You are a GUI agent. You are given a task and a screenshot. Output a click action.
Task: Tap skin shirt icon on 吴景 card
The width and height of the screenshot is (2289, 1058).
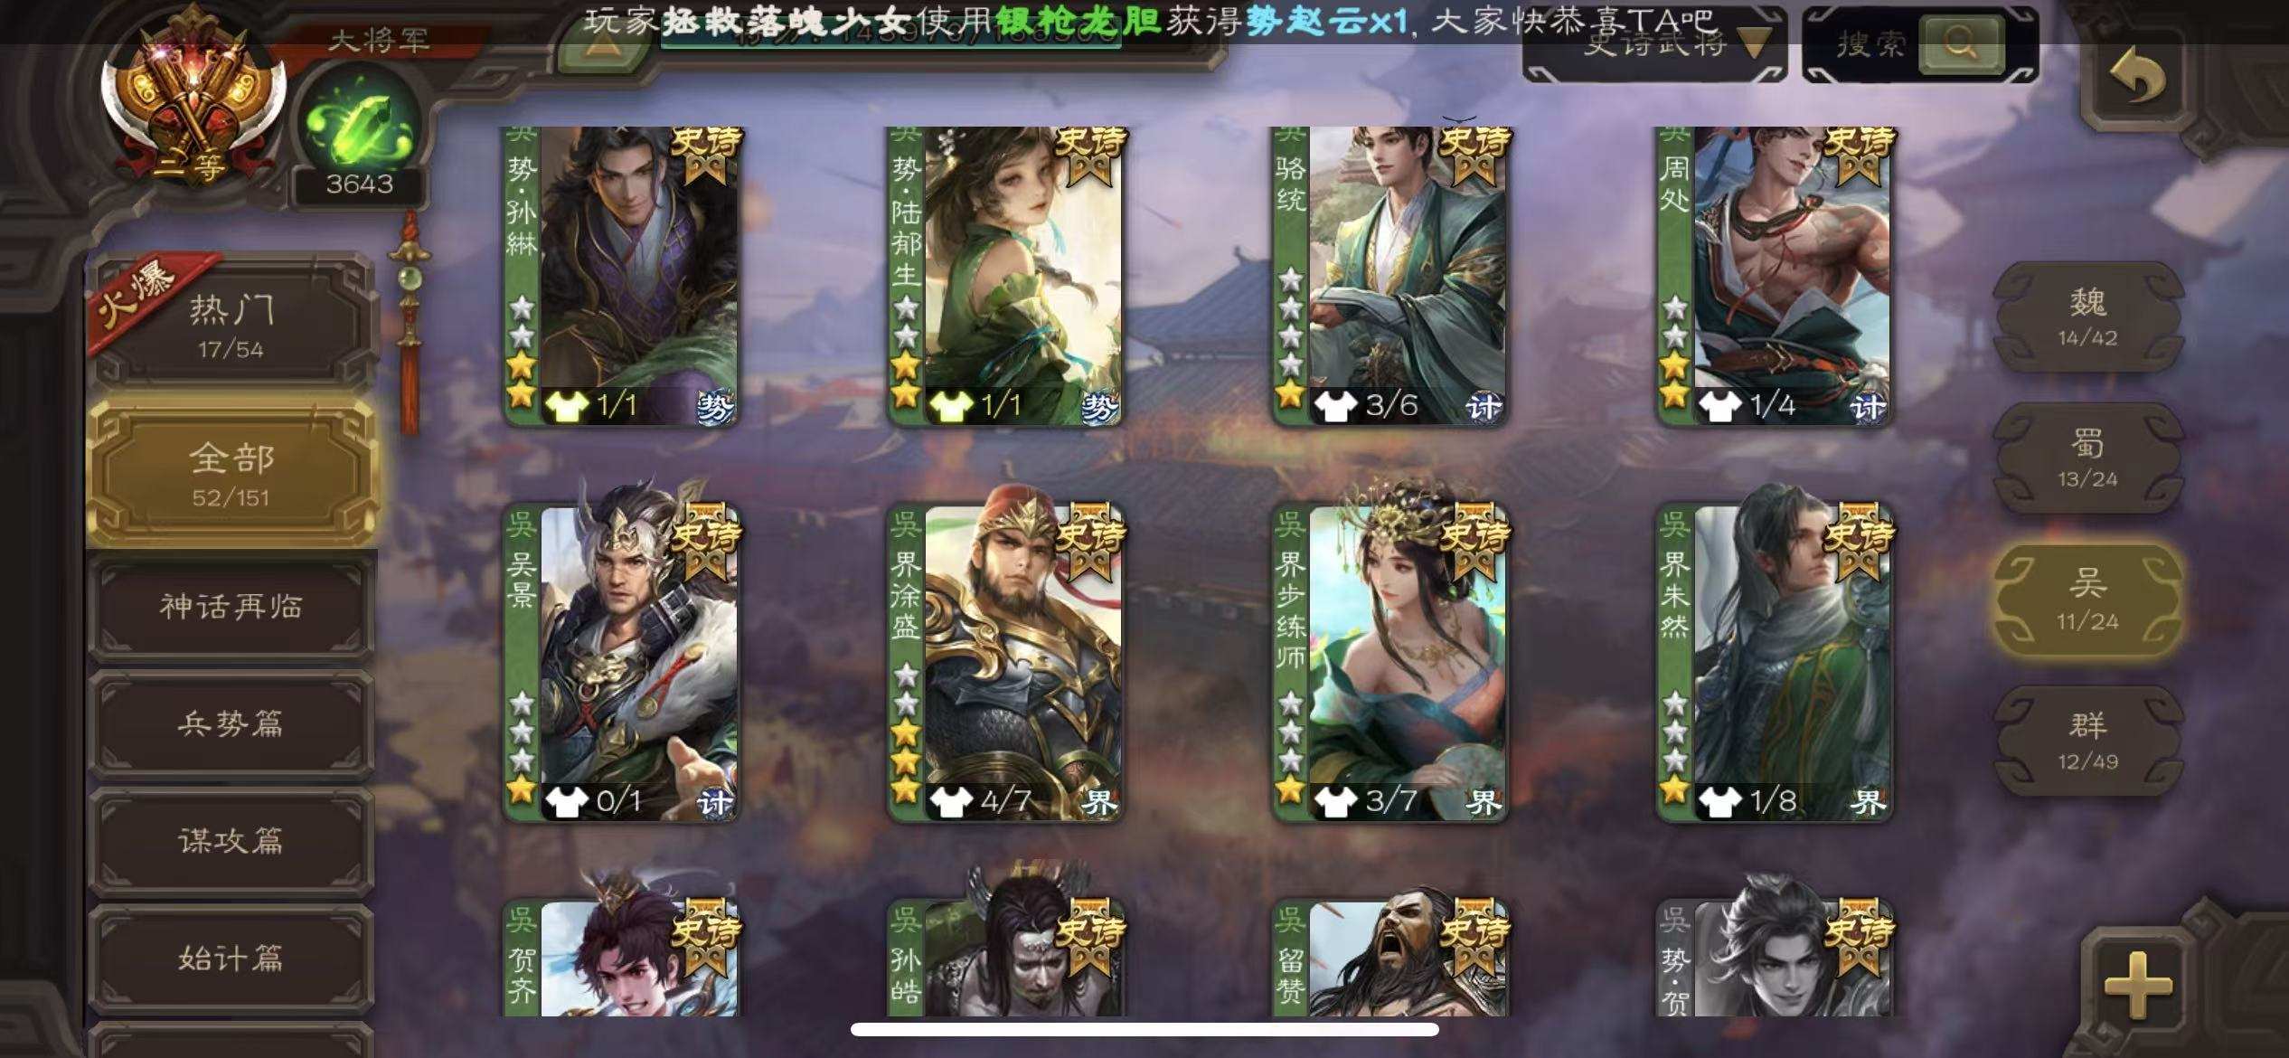567,801
